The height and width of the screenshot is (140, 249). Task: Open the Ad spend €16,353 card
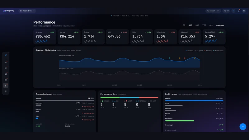click(x=190, y=37)
